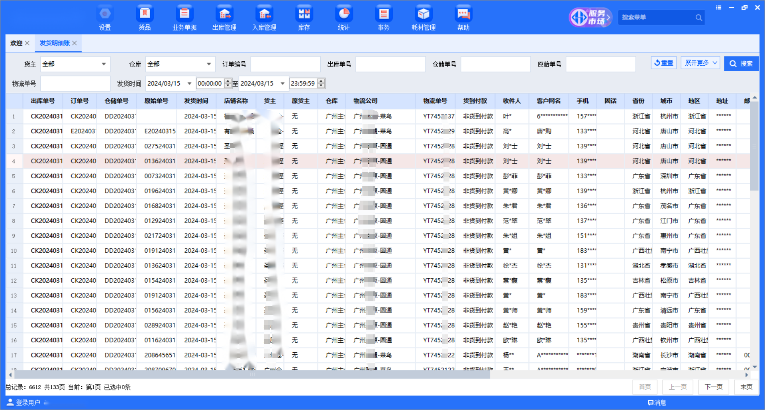Click the horizontal scrollbar thumb
Screen dimensions: 765x410
[252, 375]
